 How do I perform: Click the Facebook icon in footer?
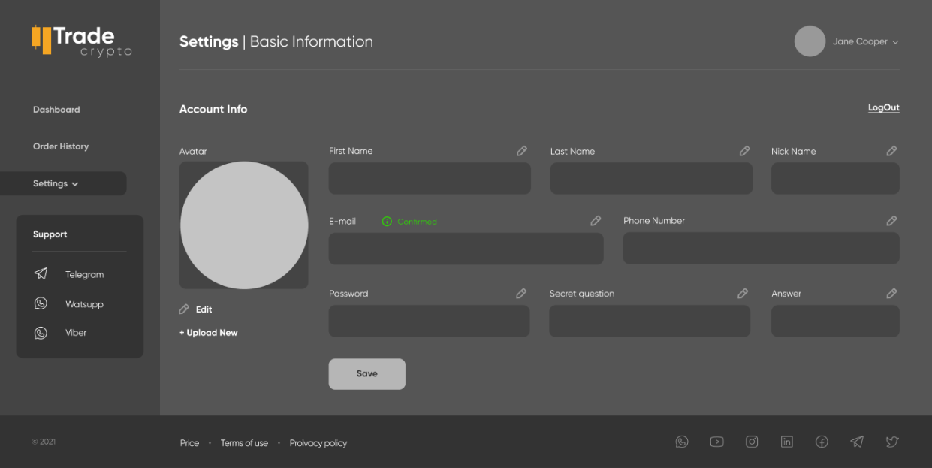[x=822, y=442]
